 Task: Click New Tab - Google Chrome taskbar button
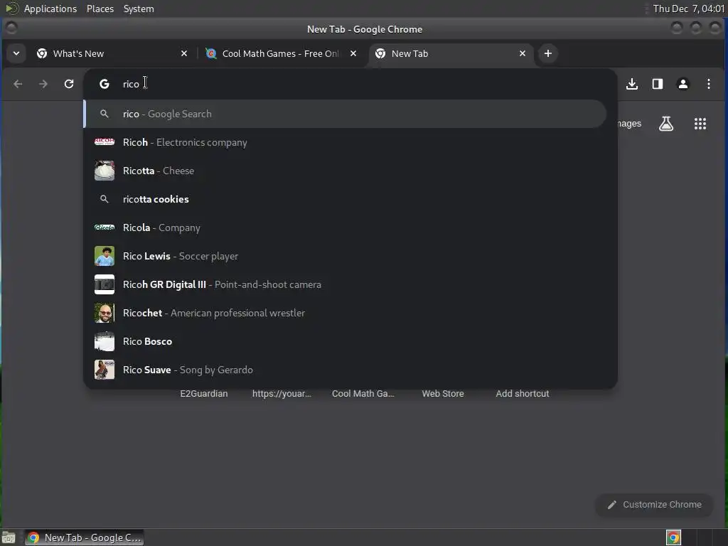[84, 537]
